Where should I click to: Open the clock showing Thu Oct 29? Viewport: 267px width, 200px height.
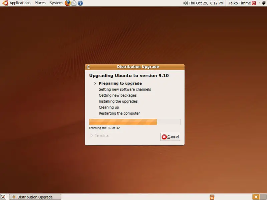click(x=206, y=3)
